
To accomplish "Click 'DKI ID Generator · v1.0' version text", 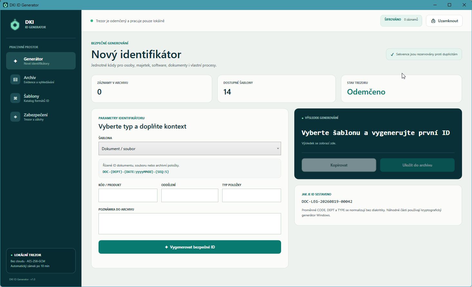I will [22, 279].
